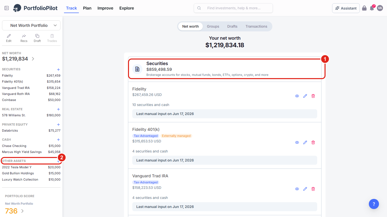Toggle visibility of Fidelity 401(k) account
The image size is (387, 217).
coord(297,142)
